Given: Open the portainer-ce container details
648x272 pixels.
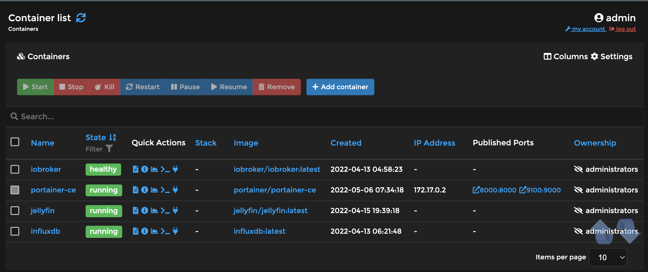Looking at the screenshot, I should pos(53,190).
